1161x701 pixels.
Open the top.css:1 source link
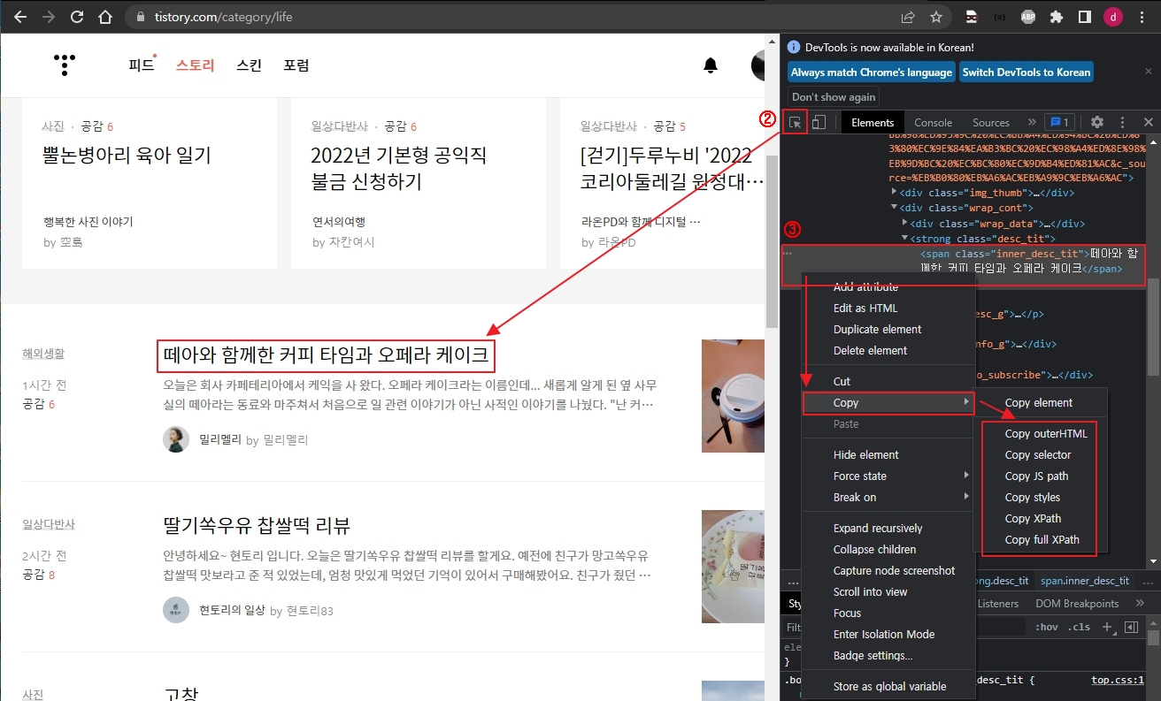click(x=1118, y=681)
